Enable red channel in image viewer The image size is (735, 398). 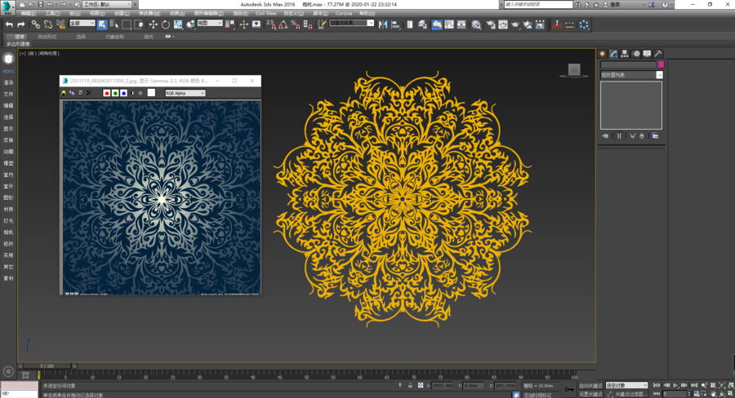click(106, 93)
